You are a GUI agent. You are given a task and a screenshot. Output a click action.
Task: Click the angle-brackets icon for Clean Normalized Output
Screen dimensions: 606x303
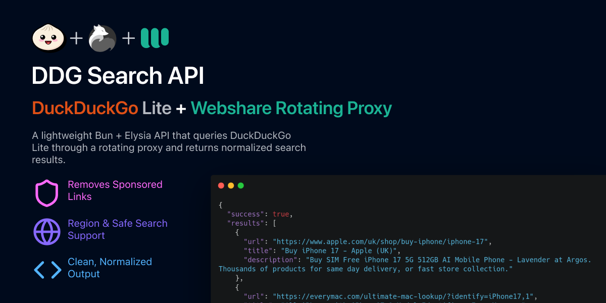coord(46,270)
